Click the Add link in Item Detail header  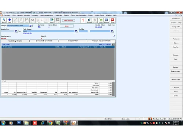[100, 45]
